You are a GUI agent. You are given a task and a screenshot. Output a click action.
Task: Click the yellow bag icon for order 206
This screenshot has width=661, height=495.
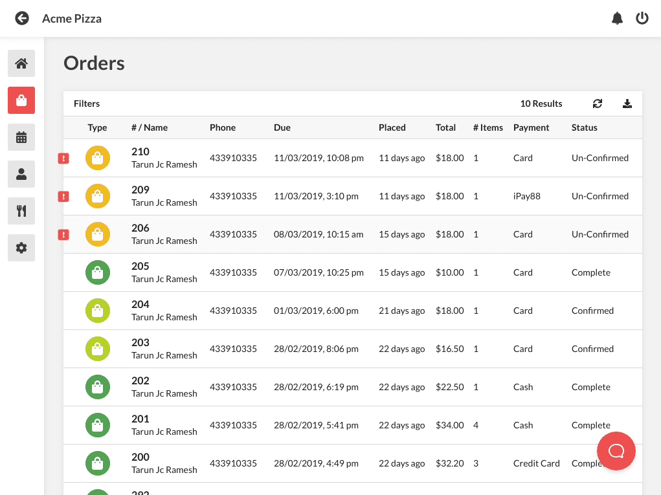coord(98,234)
